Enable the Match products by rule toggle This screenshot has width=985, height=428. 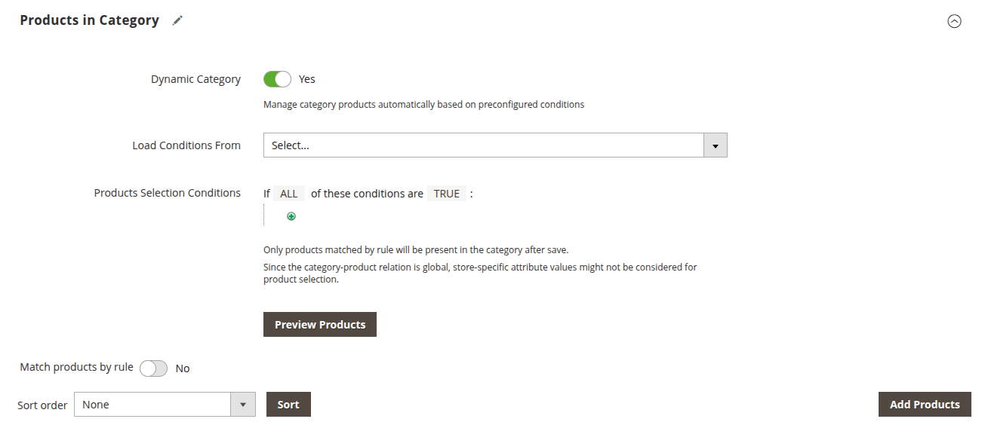(x=153, y=368)
